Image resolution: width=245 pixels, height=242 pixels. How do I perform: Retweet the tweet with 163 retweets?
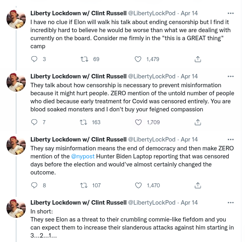[x=85, y=122]
